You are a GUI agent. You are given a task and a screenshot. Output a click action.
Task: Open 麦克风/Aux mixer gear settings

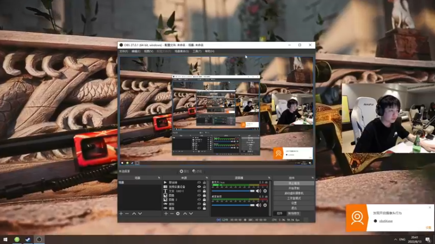(265, 191)
